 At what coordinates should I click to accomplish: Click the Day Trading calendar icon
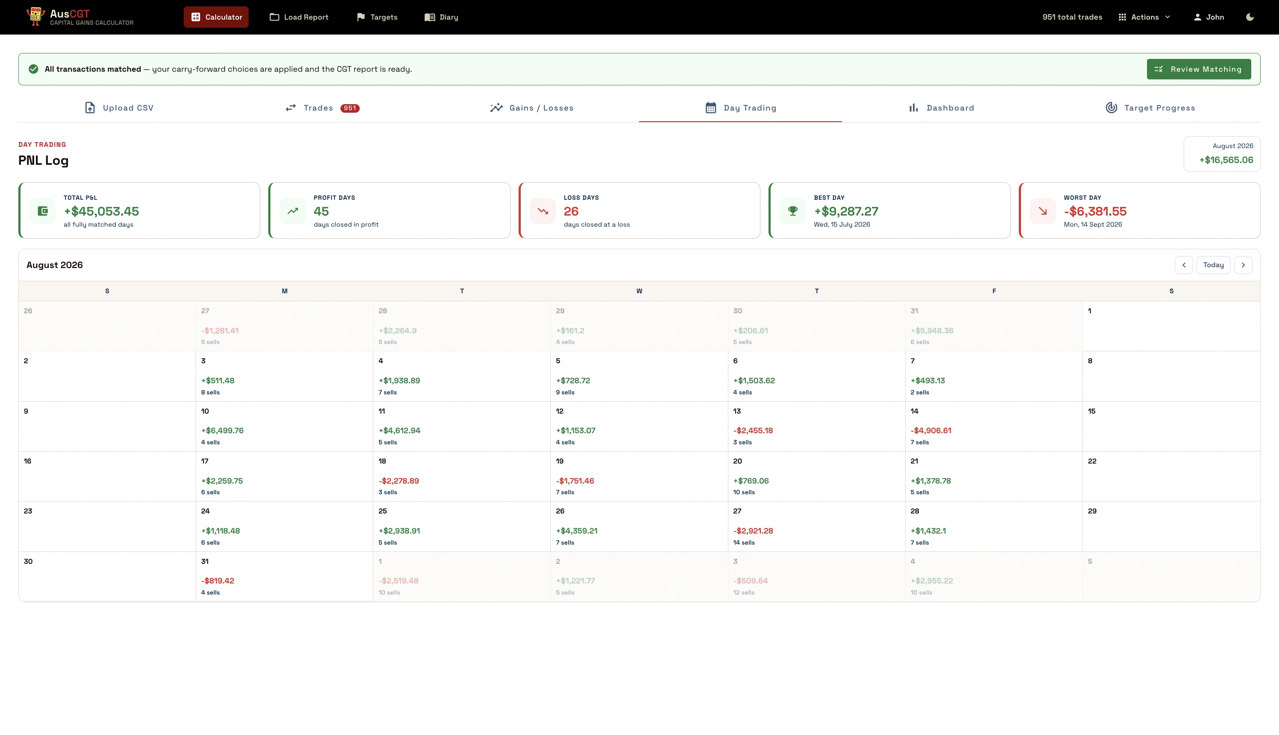[x=711, y=108]
